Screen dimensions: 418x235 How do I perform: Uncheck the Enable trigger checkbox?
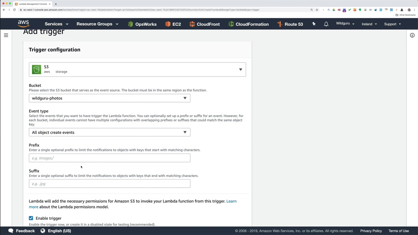tap(31, 218)
